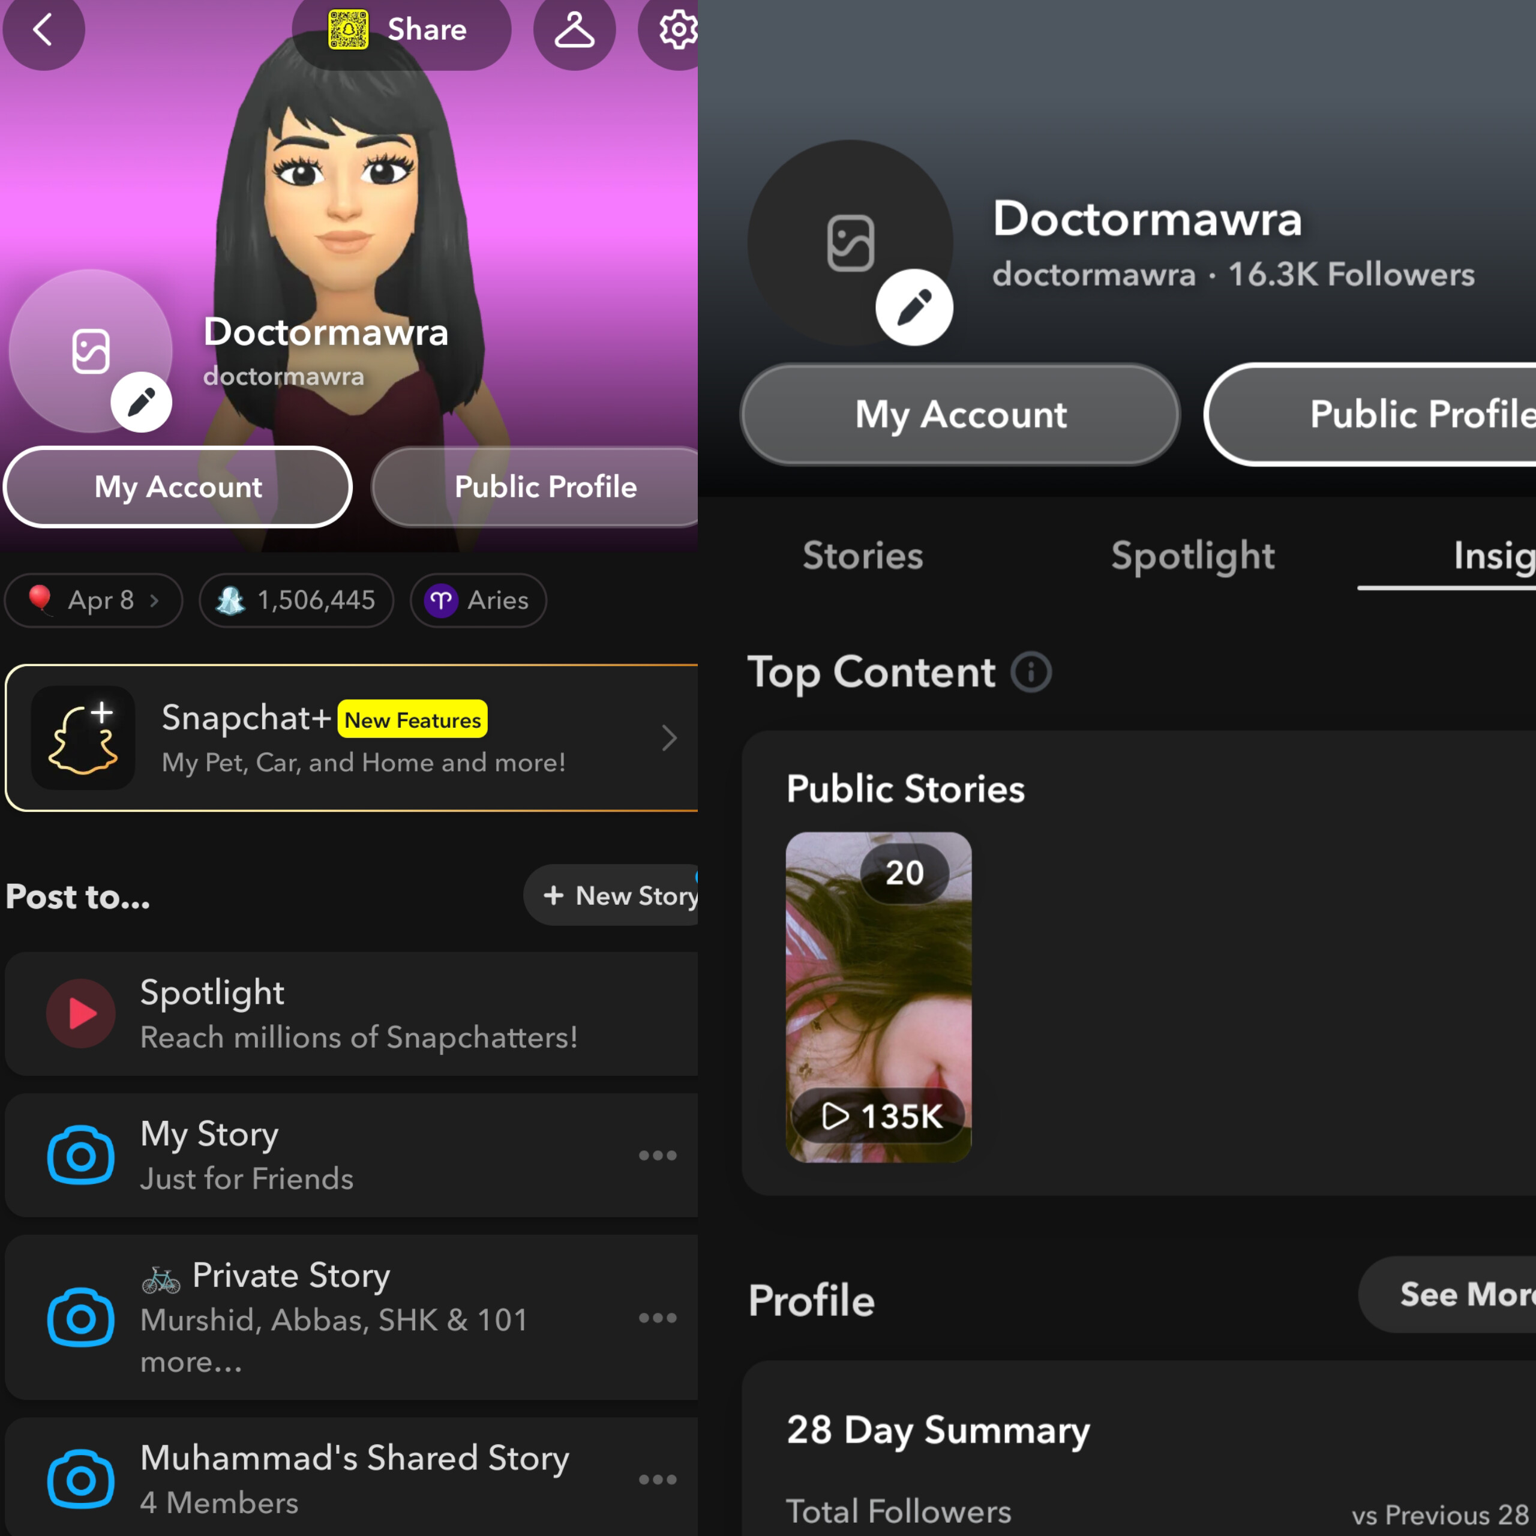The height and width of the screenshot is (1536, 1536).
Task: Open Private Story three-dot options
Action: pos(658,1318)
